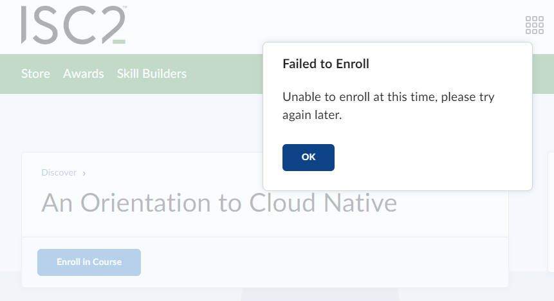Image resolution: width=554 pixels, height=301 pixels.
Task: Select Skill Builders in navigation bar
Action: (x=152, y=73)
